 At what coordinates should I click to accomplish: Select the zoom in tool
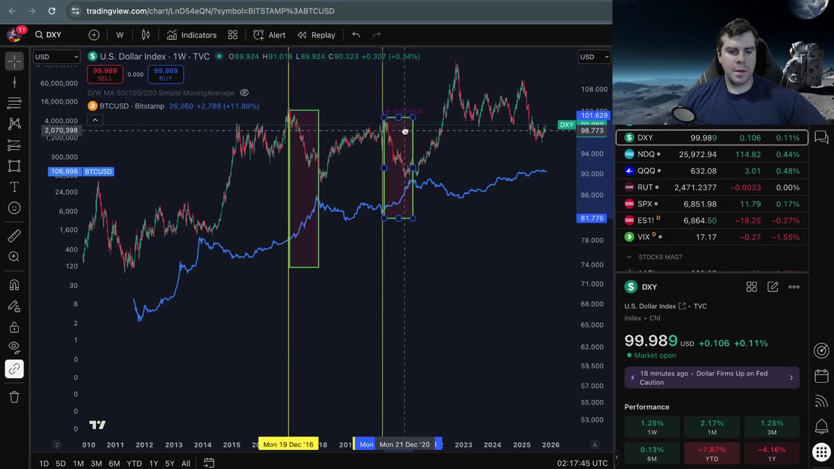tap(14, 257)
